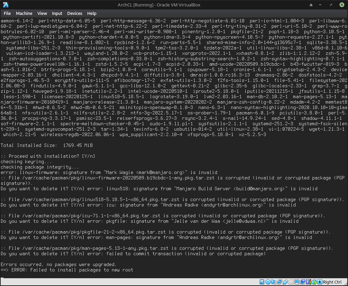Image resolution: width=348 pixels, height=286 pixels.
Task: Click the "ArchCL [Running] - Oracle VM VirtualBox" title
Action: click(x=159, y=5)
